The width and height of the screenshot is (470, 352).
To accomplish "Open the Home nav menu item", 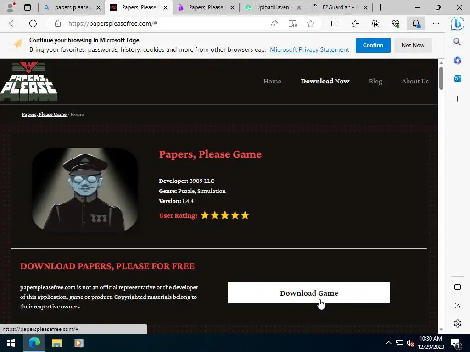I will point(272,81).
